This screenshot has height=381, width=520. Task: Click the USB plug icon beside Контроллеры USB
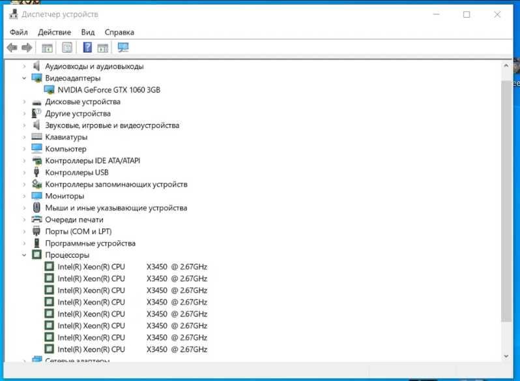click(x=36, y=172)
